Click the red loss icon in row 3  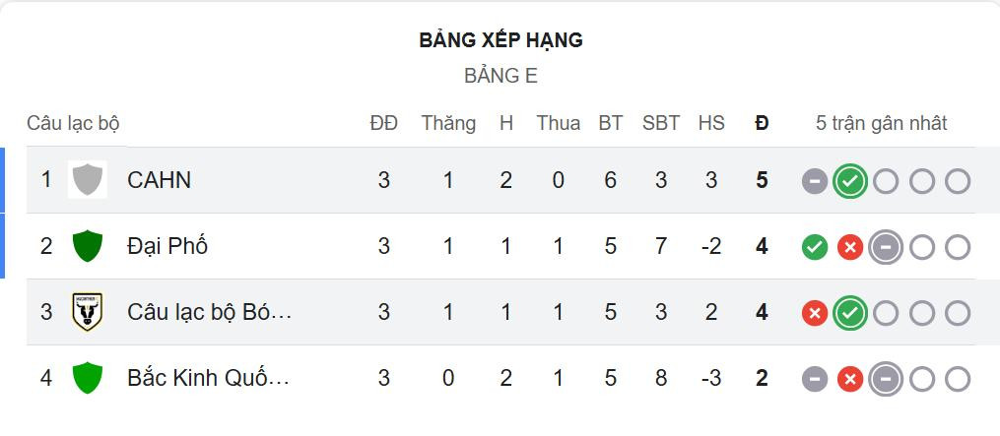(x=814, y=313)
